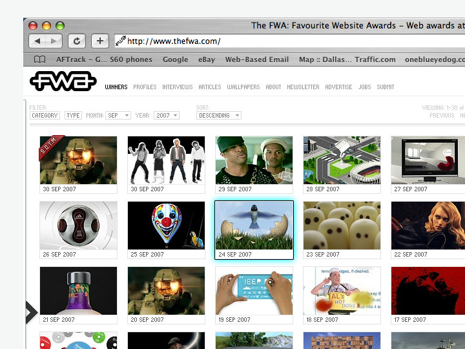Viewport: 465px width, 349px height.
Task: Open the Articles section
Action: (x=210, y=87)
